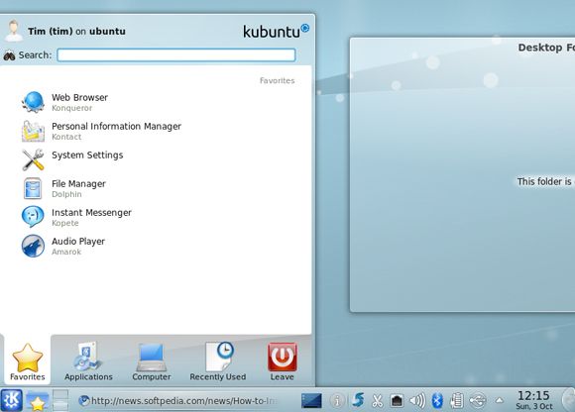Viewport: 575px width, 412px height.
Task: Click the search binoculars icon
Action: point(9,55)
